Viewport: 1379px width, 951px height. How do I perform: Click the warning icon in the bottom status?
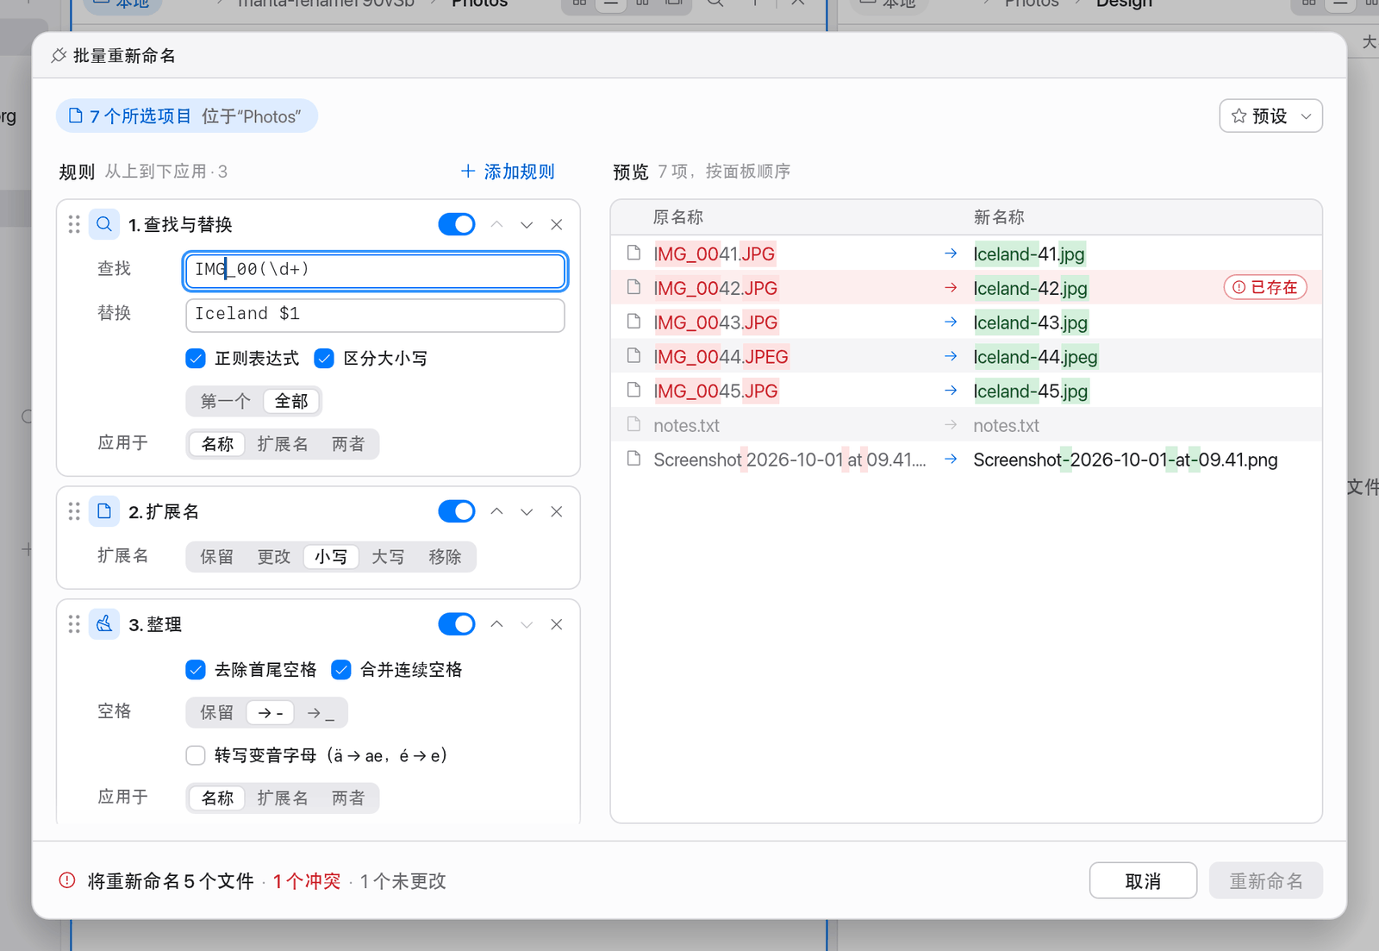[x=67, y=880]
